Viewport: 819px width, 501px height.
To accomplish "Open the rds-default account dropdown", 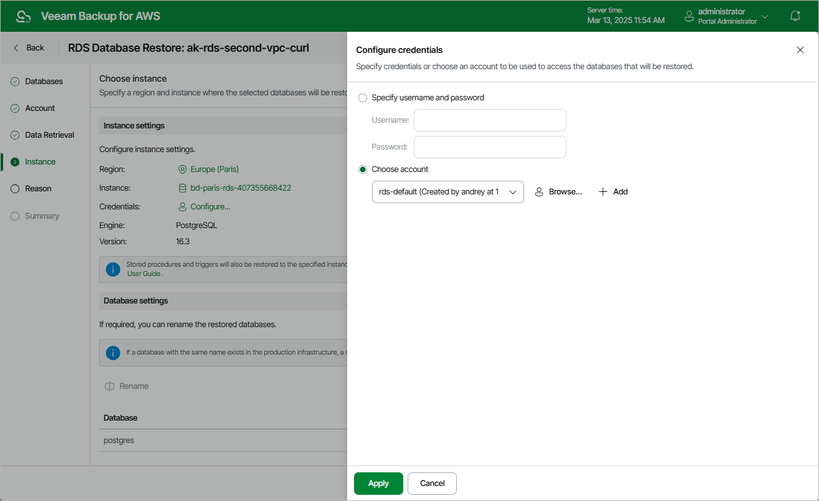I will coord(448,192).
